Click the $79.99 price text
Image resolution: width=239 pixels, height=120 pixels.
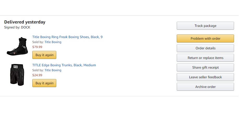[37, 47]
